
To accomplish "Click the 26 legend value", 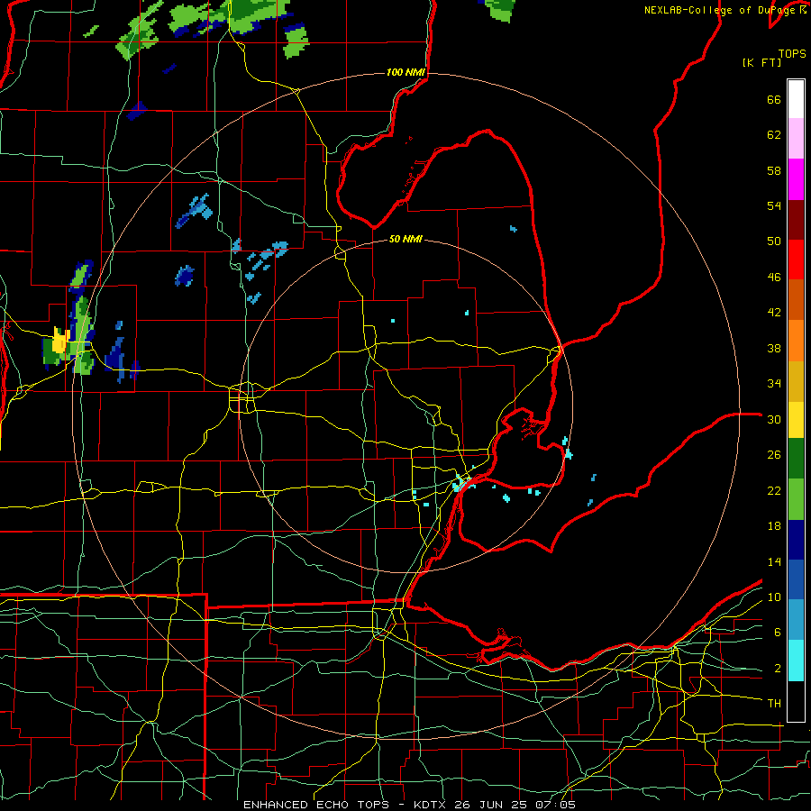I will [774, 454].
